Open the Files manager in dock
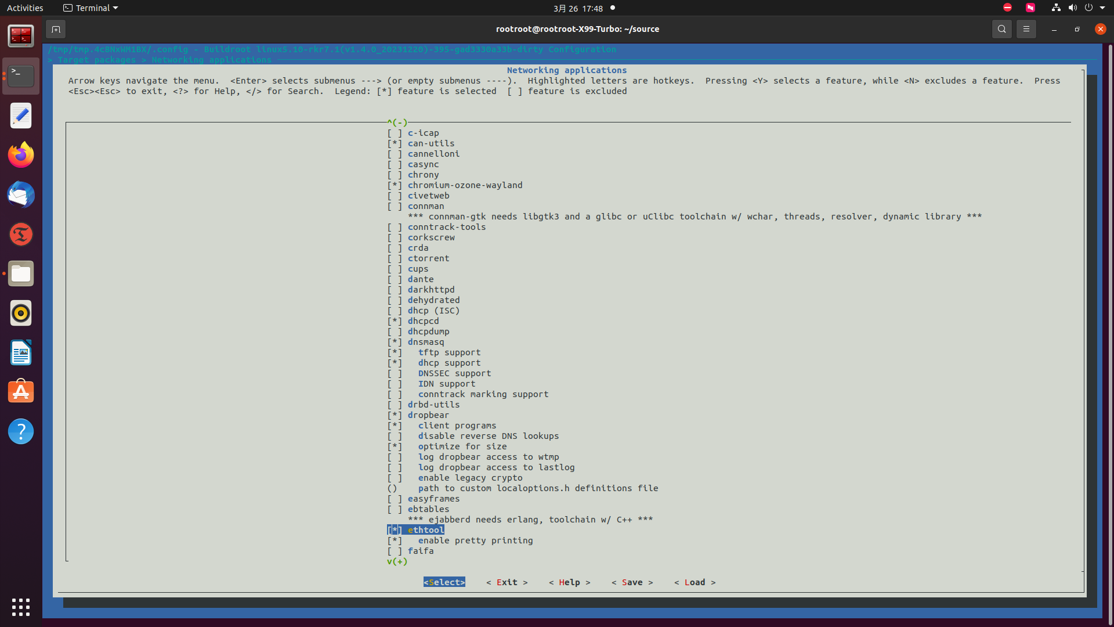This screenshot has width=1114, height=627. (21, 273)
